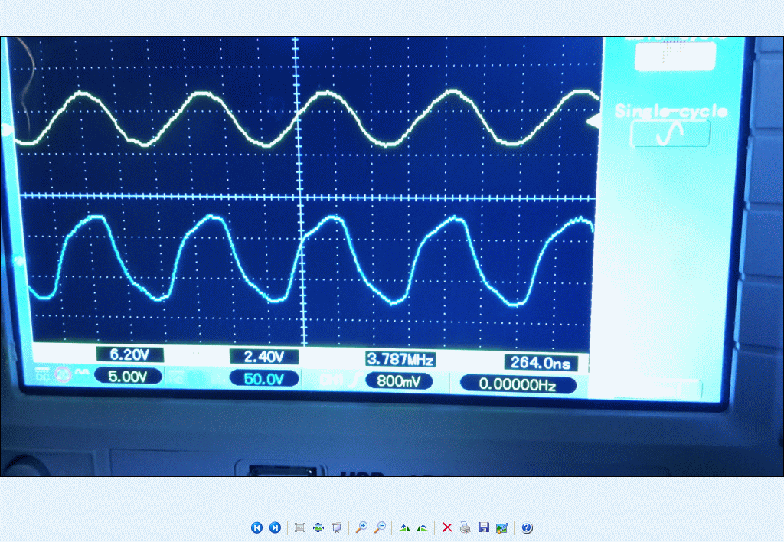Viewport: 784px width, 542px height.
Task: Zoom in with the magnifier plus icon
Action: click(x=361, y=527)
